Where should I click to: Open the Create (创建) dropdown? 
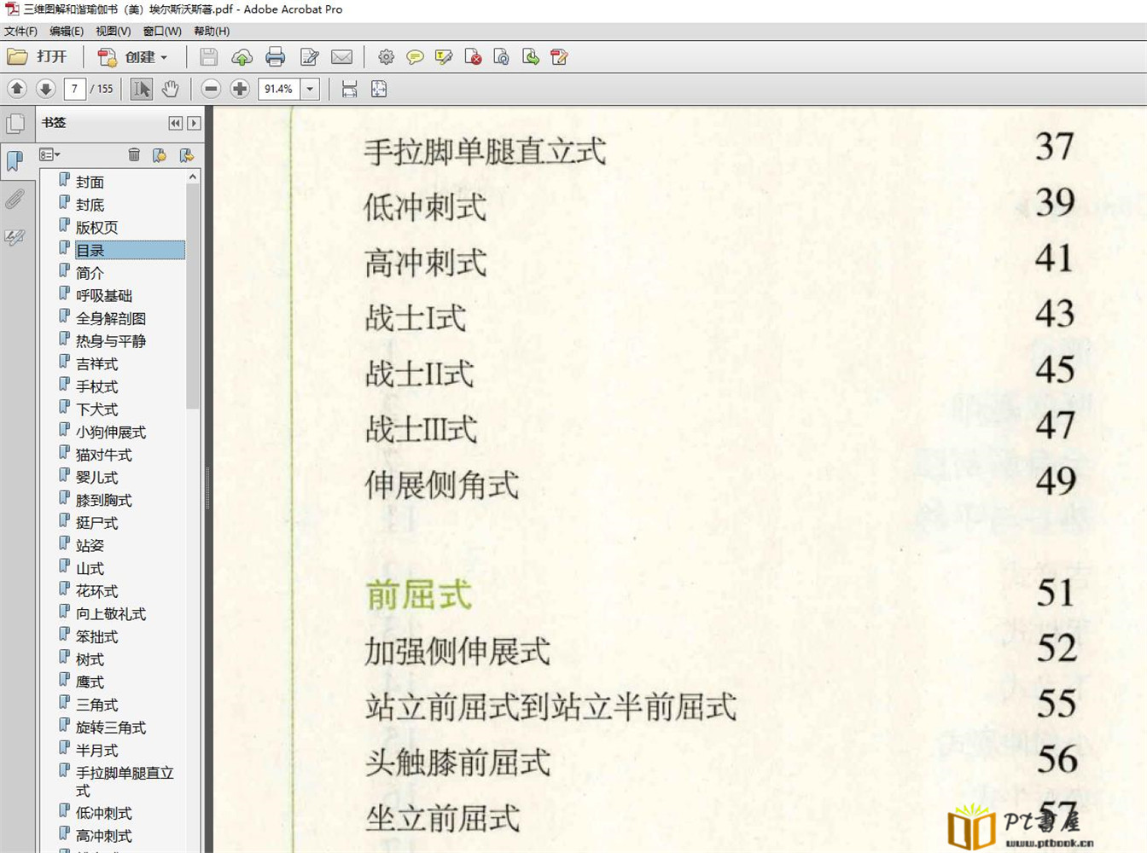pos(132,57)
